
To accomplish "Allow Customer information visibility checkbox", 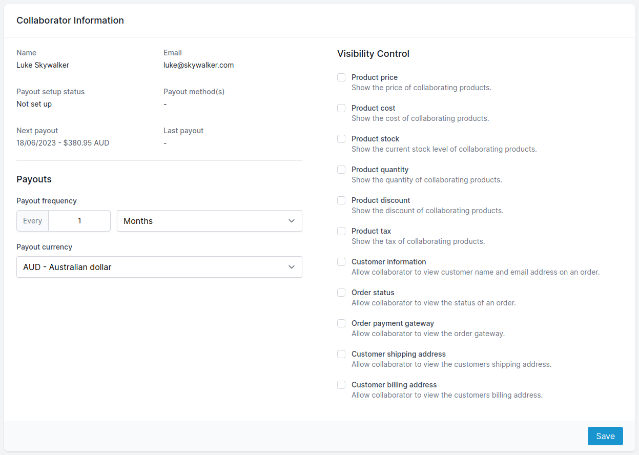I will (x=341, y=262).
